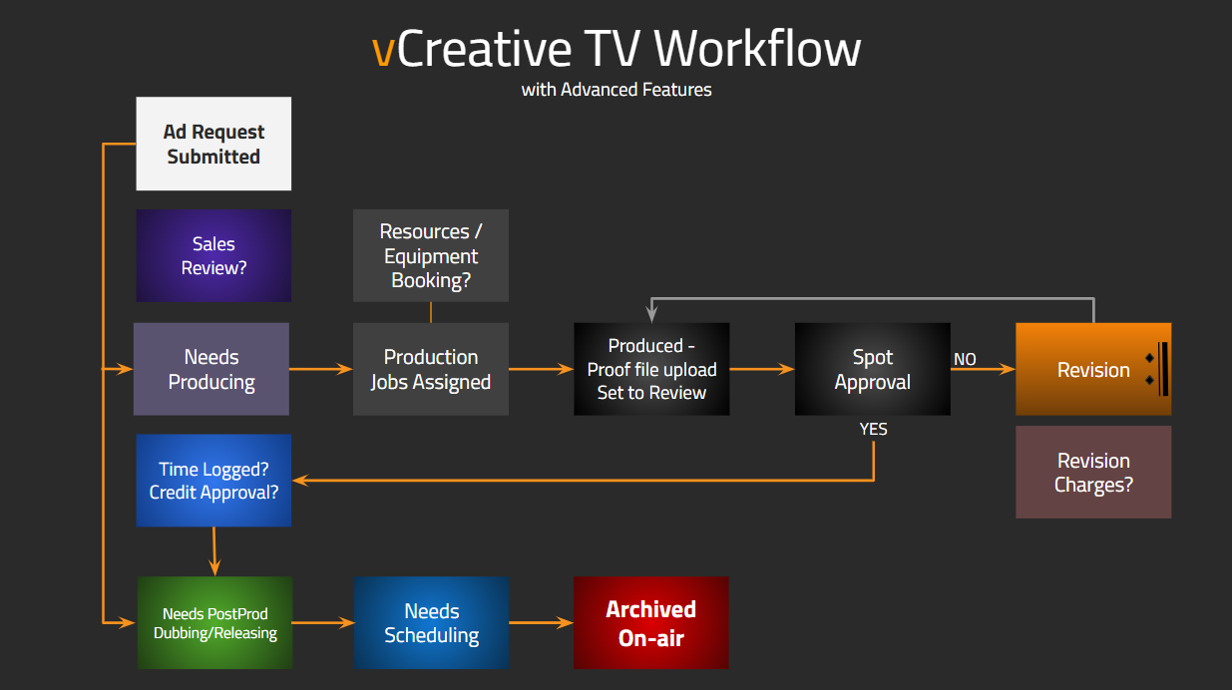Screen dimensions: 1232x690
Task: Click the orange Revision box
Action: [1093, 369]
